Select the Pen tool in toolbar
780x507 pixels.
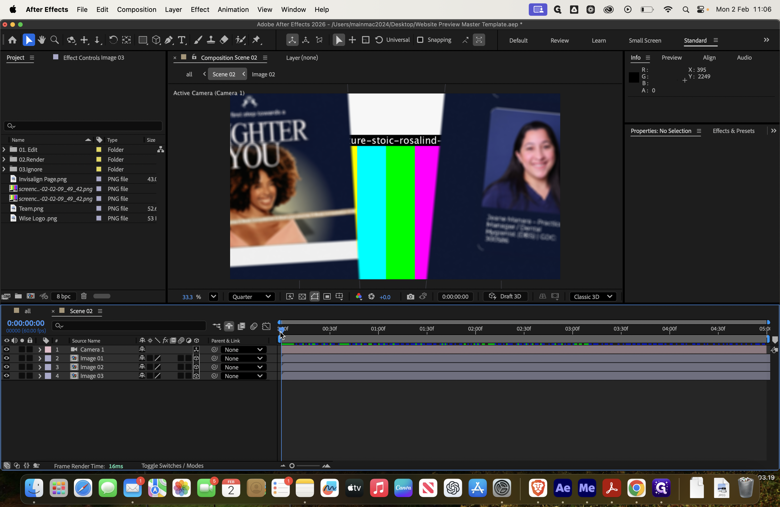pos(169,40)
